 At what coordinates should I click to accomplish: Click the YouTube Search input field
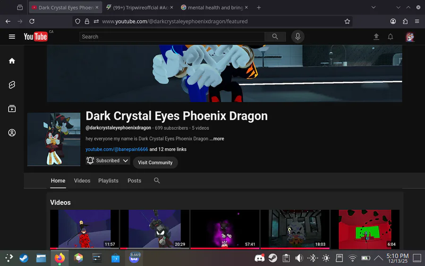[x=172, y=36]
